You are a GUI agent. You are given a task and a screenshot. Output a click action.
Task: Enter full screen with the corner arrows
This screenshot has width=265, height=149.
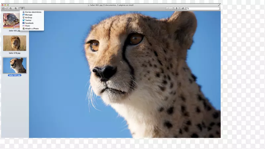pos(219,5)
